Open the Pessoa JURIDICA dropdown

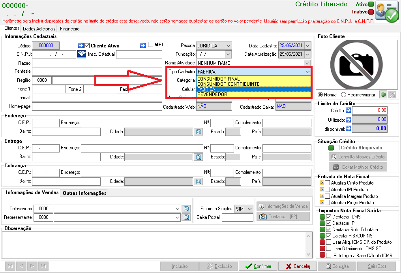214,45
